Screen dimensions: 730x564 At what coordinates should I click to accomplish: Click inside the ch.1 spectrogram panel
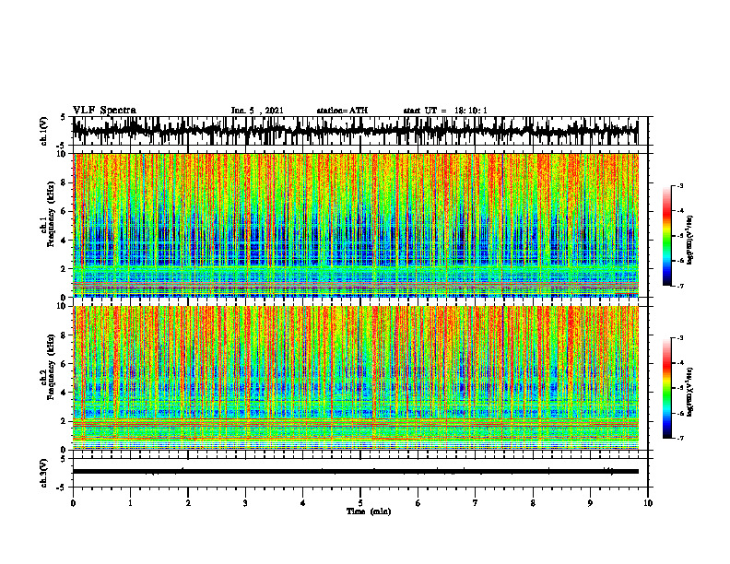coord(355,225)
